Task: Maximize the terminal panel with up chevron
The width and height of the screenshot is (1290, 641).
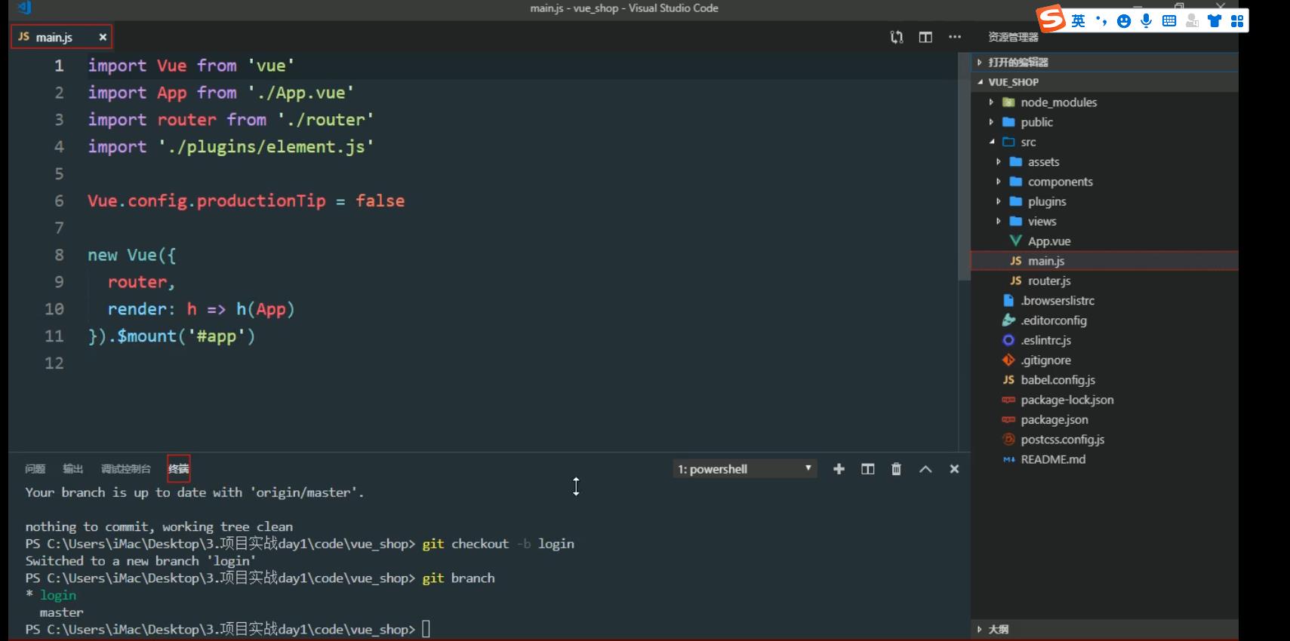Action: pyautogui.click(x=925, y=469)
